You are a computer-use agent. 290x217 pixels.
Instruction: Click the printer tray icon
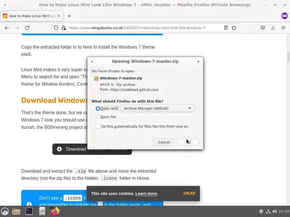pyautogui.click(x=261, y=211)
